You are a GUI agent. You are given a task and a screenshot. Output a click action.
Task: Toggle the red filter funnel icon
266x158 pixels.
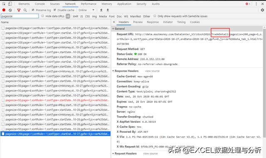(19, 10)
